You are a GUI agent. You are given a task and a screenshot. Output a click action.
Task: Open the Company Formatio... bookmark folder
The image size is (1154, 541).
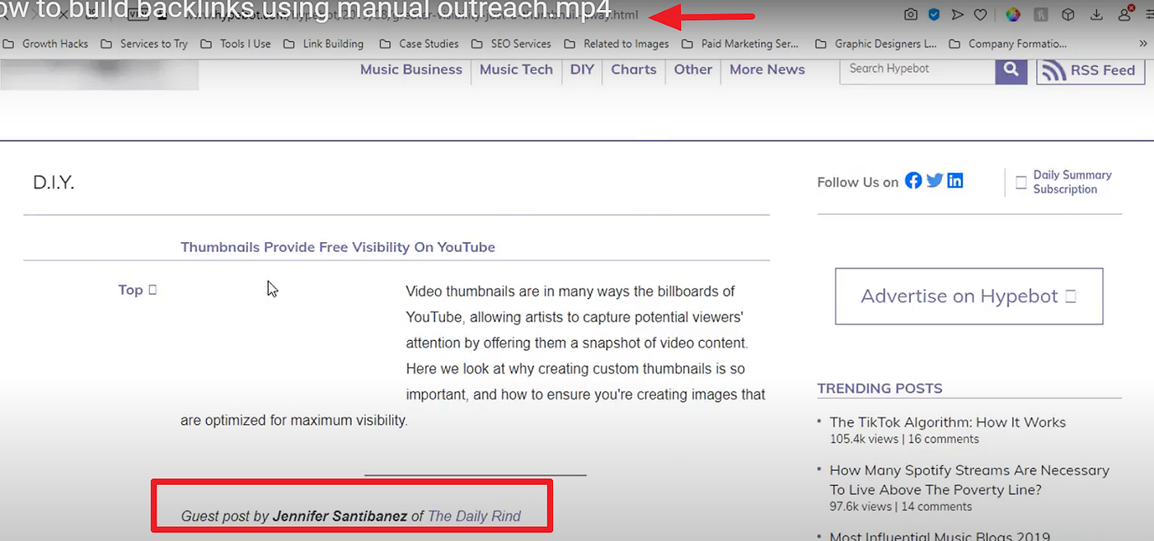[1008, 44]
